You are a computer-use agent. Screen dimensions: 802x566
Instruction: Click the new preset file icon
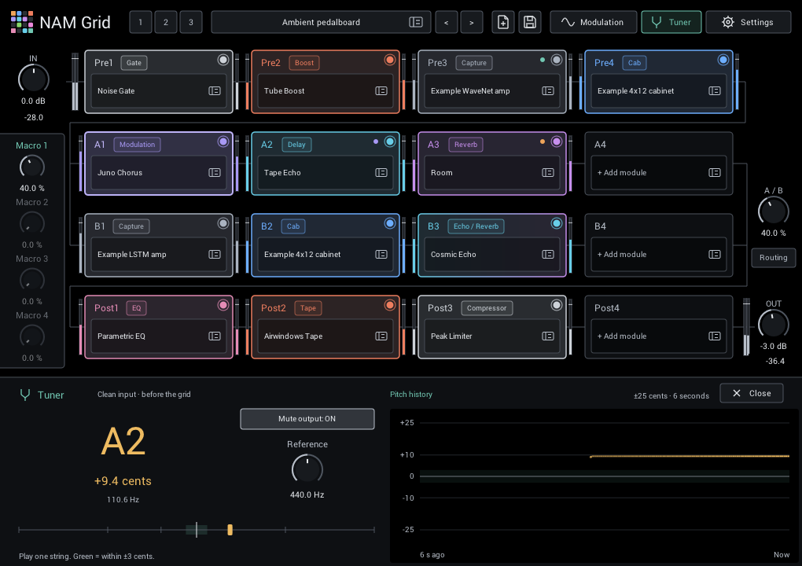pos(502,23)
